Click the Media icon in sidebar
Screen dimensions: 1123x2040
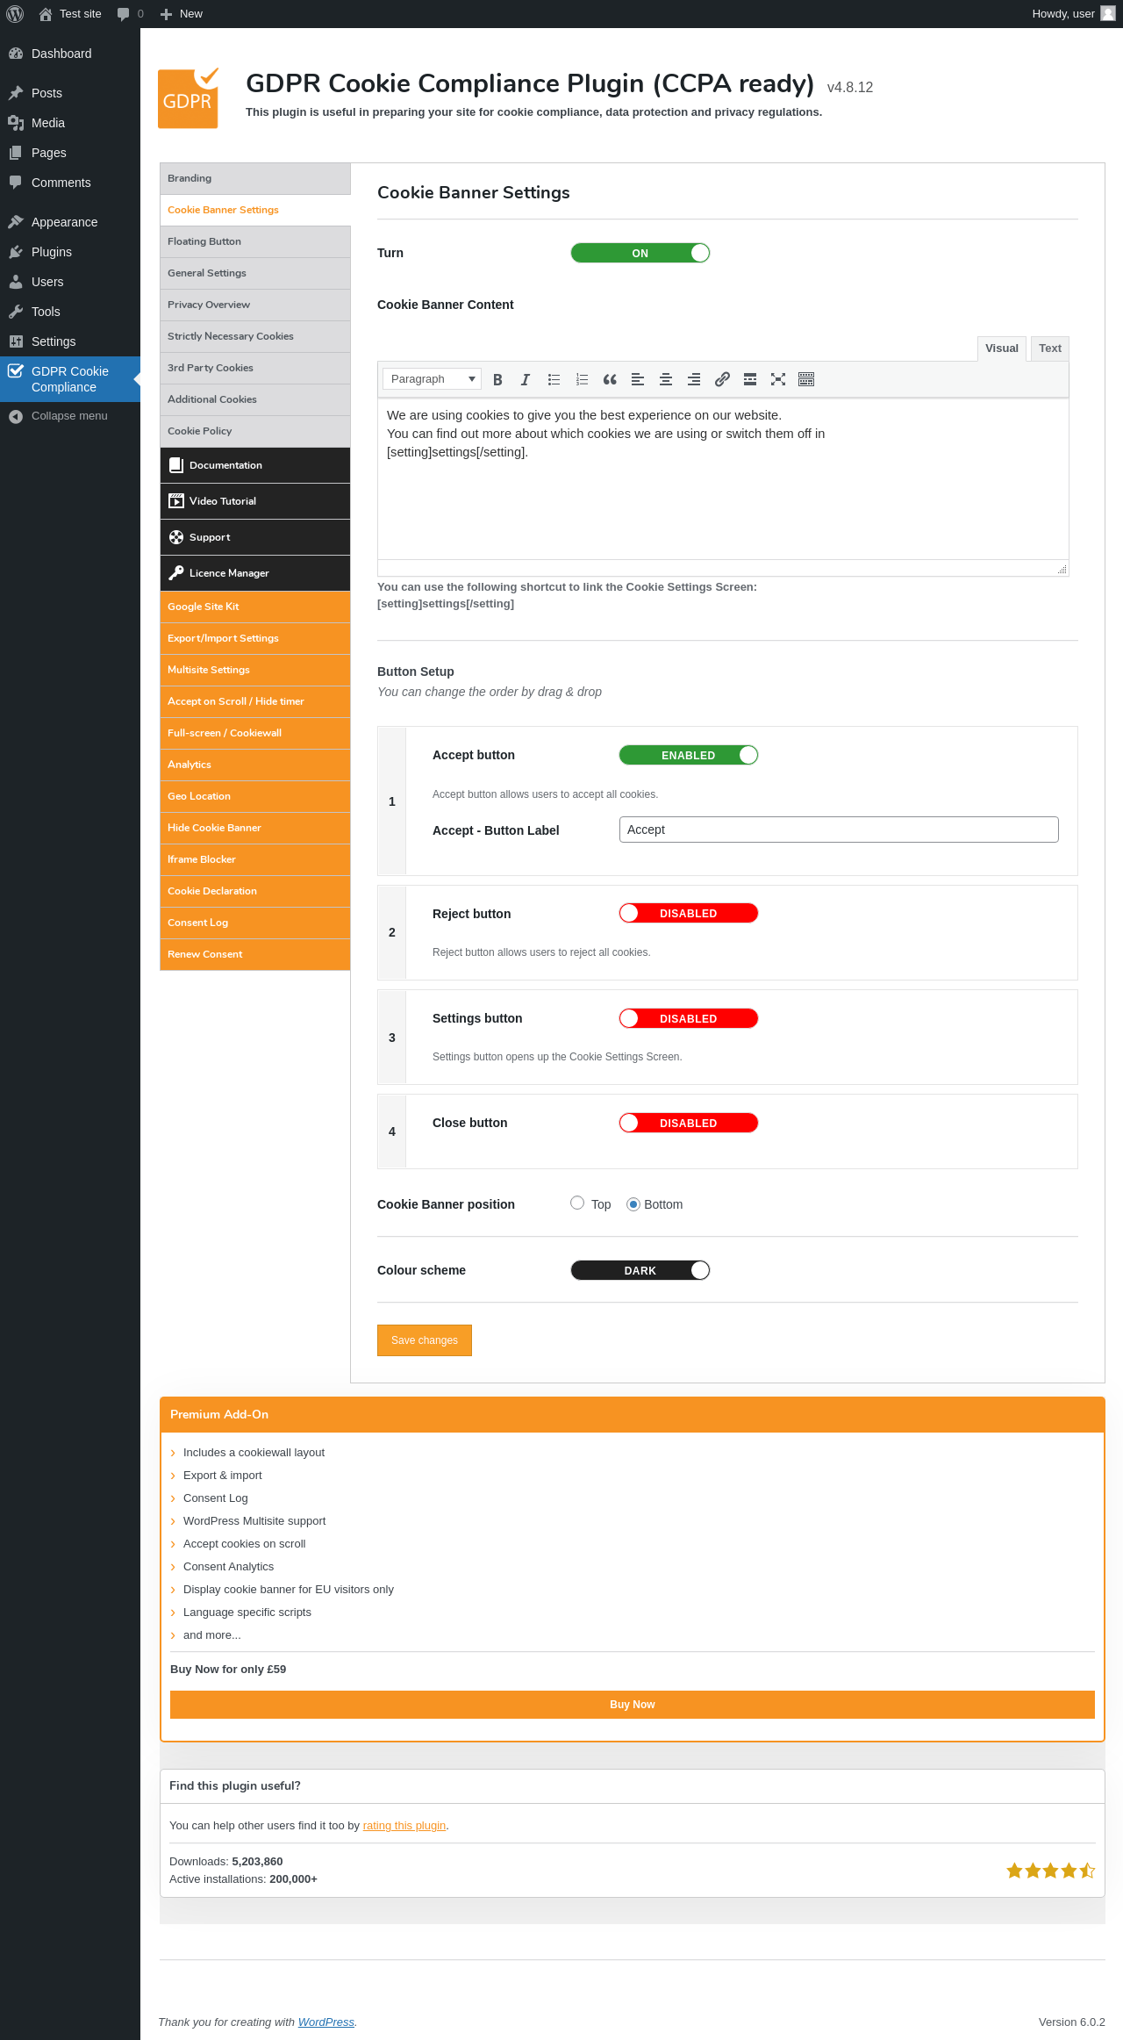[x=16, y=123]
